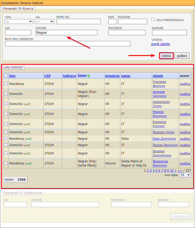Image resolution: width=195 pixels, height=228 pixels.
Task: Check the first Residenza row checkbox
Action: tap(6, 84)
